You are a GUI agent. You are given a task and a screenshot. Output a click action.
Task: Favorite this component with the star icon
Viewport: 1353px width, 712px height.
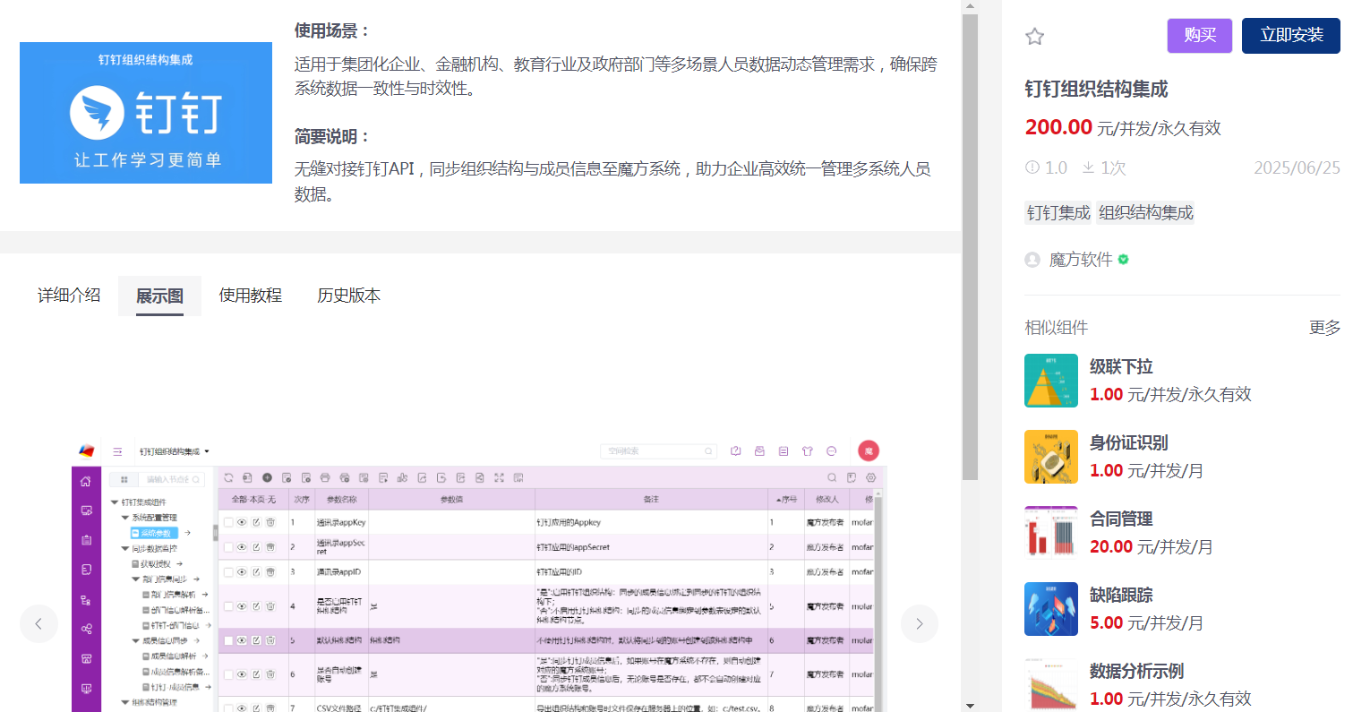point(1034,37)
